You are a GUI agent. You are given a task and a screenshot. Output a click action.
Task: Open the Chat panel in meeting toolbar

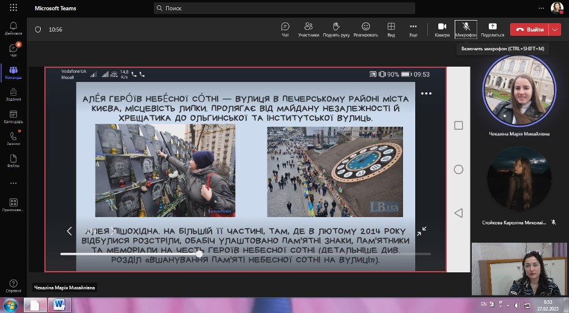(285, 29)
